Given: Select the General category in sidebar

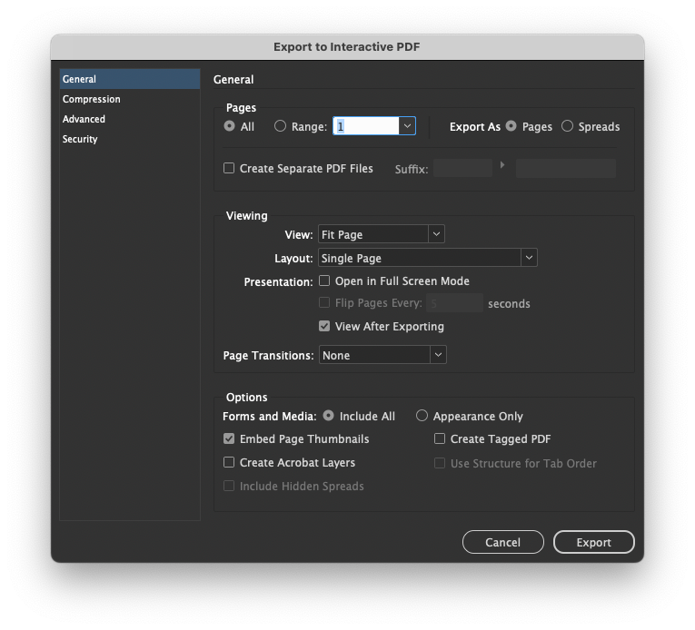Looking at the screenshot, I should pyautogui.click(x=130, y=79).
